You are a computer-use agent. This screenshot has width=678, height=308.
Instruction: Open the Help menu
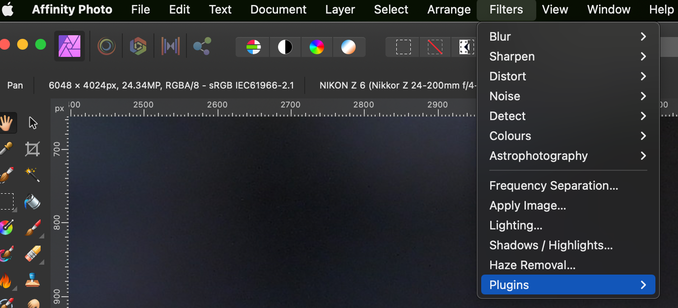pyautogui.click(x=661, y=9)
